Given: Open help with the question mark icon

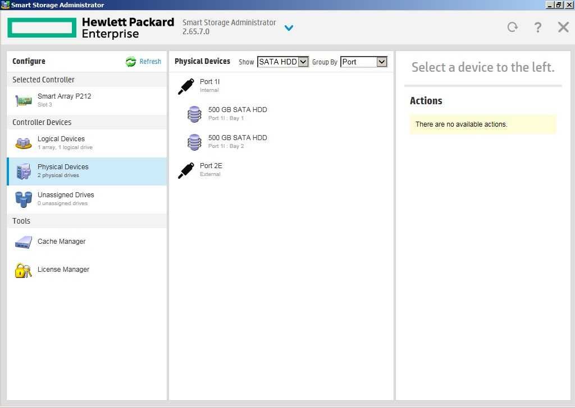Looking at the screenshot, I should coord(537,27).
